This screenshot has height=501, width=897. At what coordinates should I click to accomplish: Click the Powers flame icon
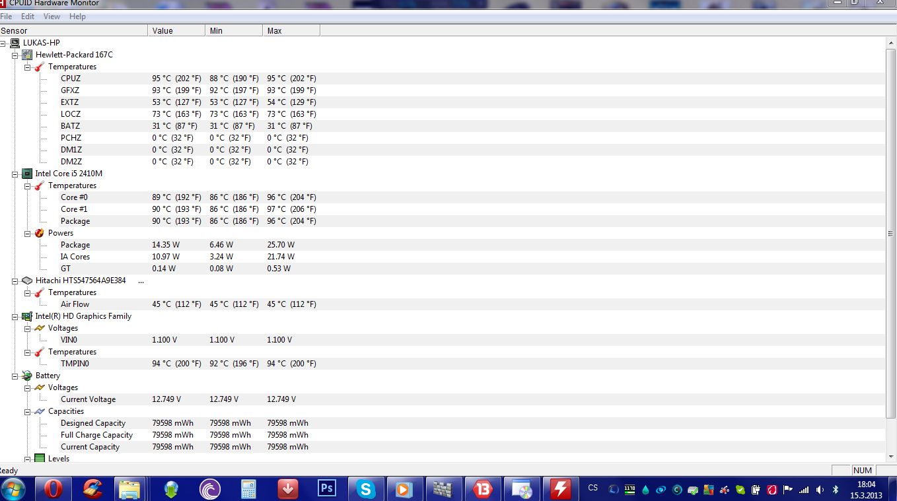click(40, 233)
